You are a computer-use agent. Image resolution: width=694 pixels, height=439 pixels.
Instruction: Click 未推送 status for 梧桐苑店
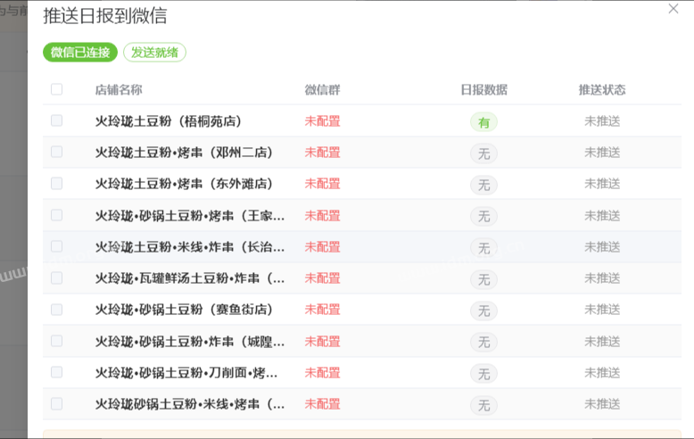click(602, 121)
